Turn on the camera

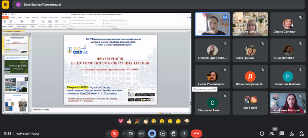point(131,133)
